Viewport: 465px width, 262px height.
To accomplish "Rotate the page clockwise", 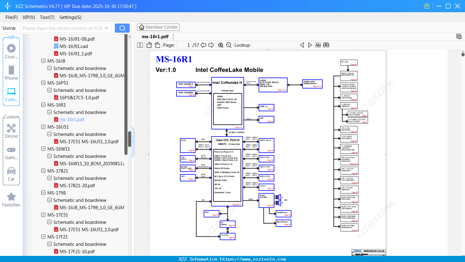I will (x=158, y=45).
